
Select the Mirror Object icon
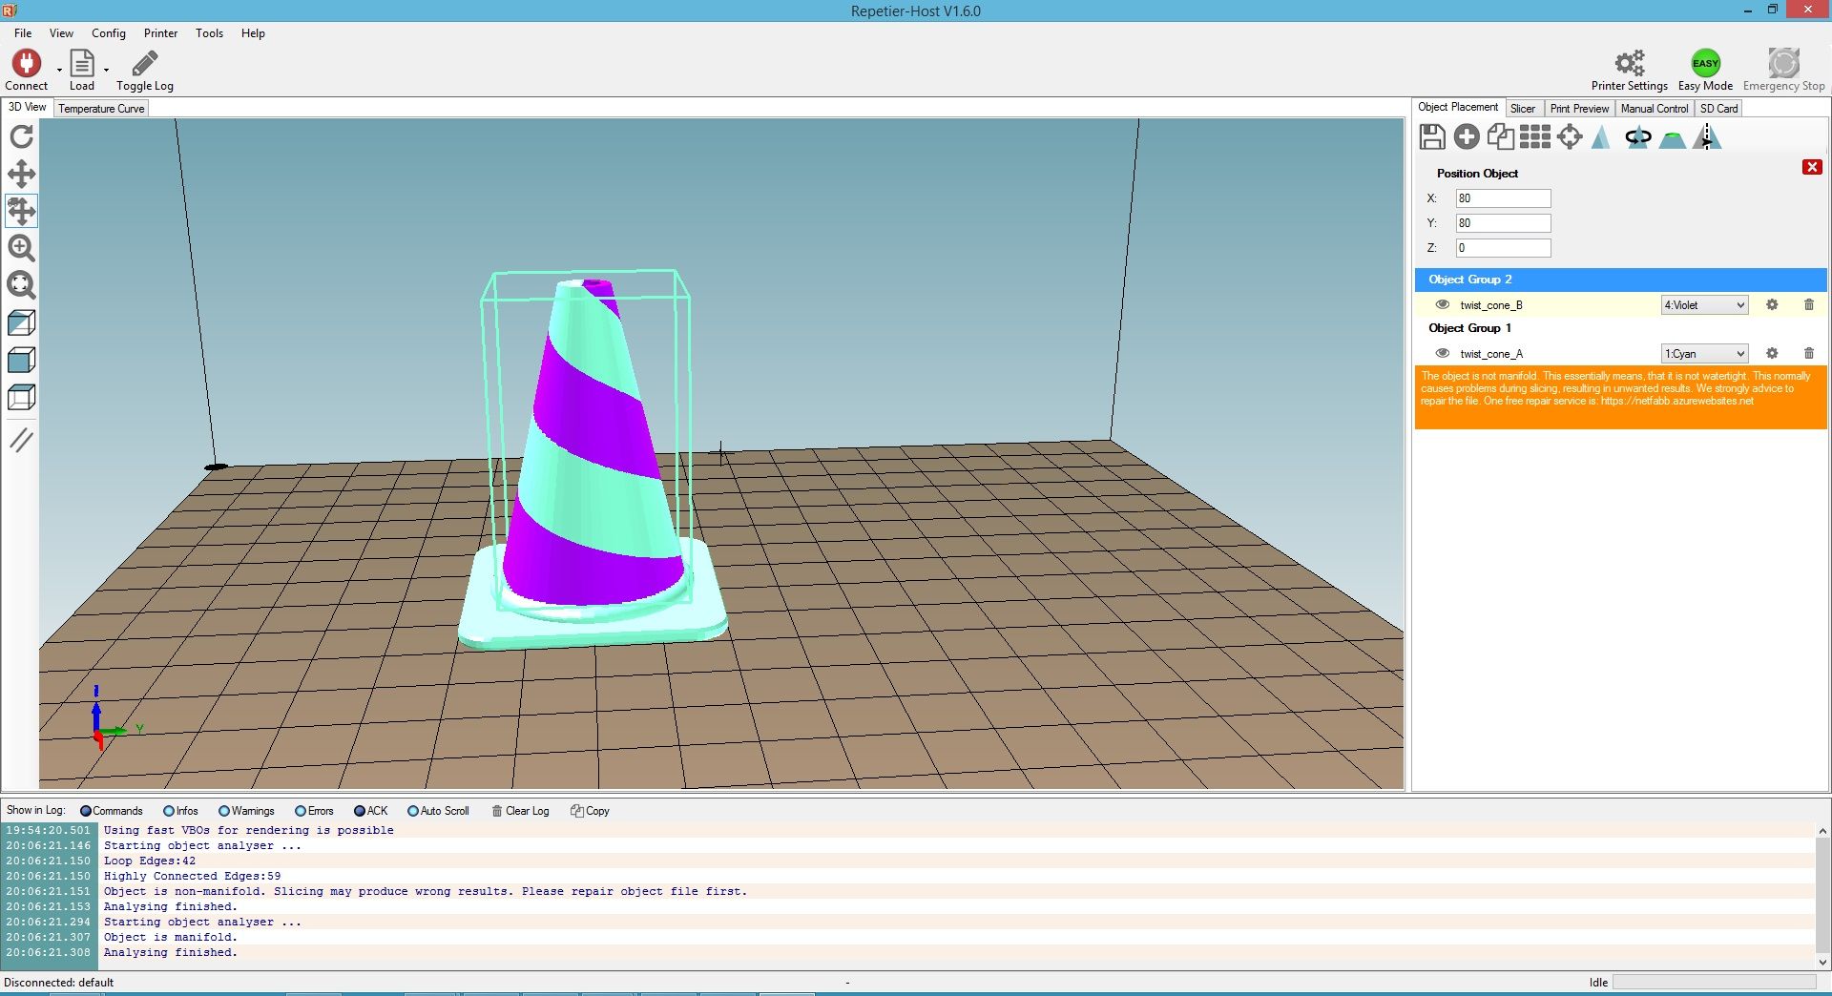tap(1707, 136)
